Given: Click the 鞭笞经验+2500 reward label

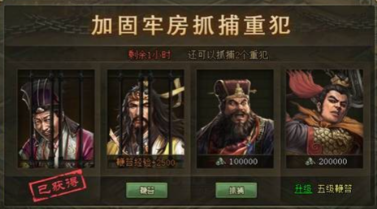Looking at the screenshot, I should pyautogui.click(x=146, y=162).
